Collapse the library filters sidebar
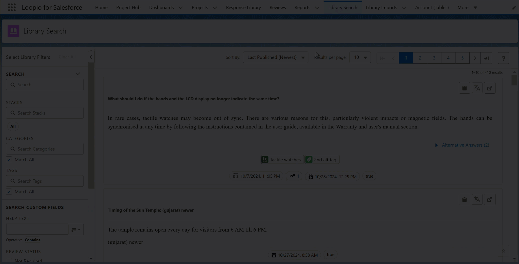The width and height of the screenshot is (519, 264). coord(91,57)
